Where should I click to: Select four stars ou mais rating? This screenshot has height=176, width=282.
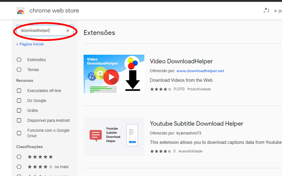(19, 167)
